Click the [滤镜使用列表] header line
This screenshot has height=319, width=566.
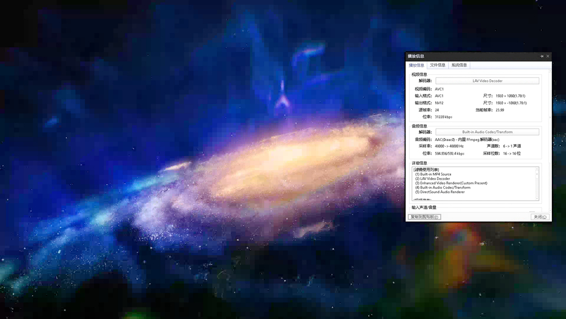point(426,169)
